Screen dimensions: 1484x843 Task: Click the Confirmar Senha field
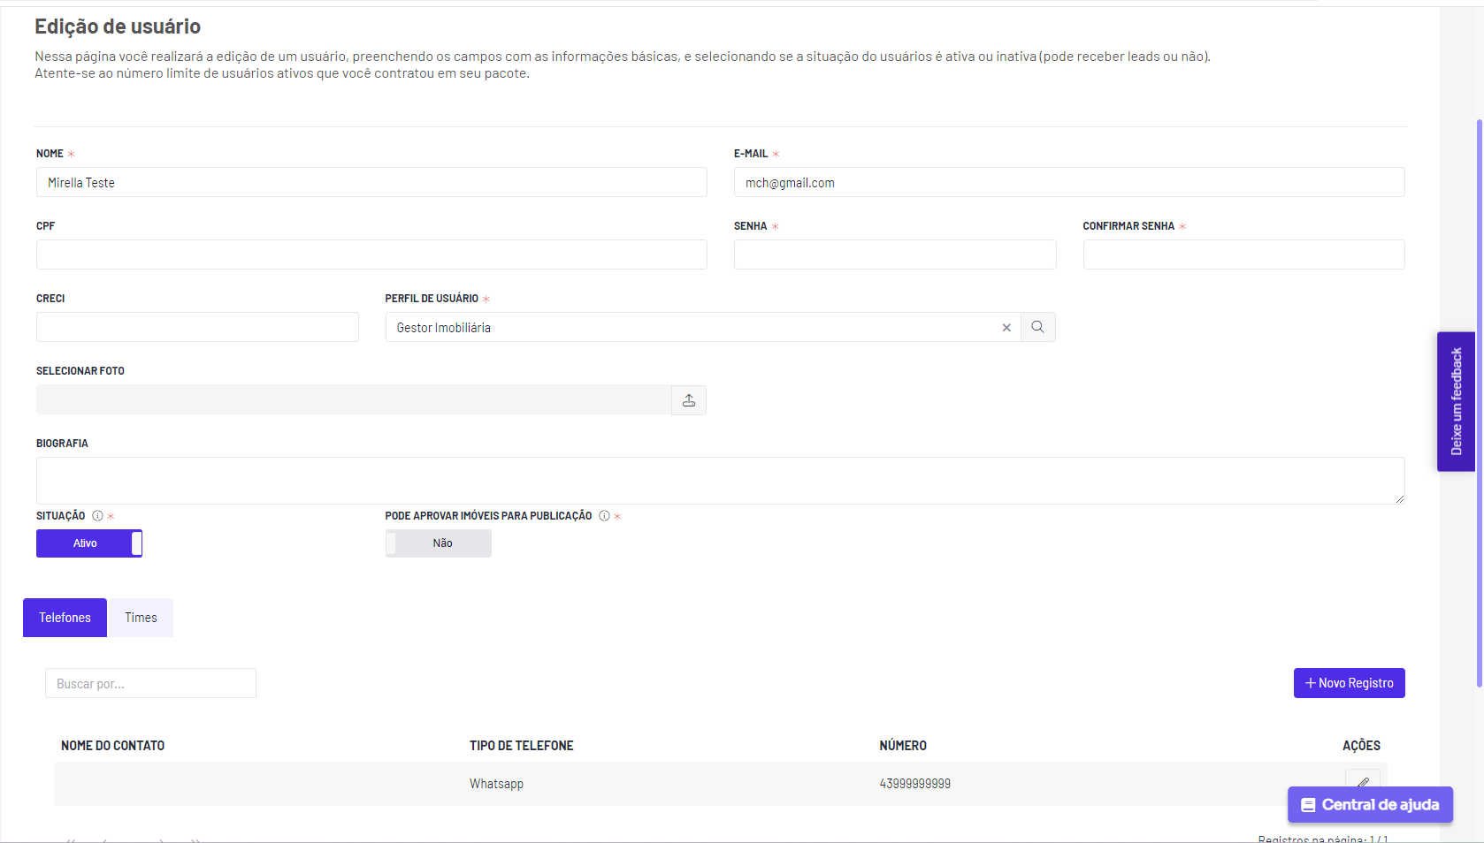tap(1243, 254)
